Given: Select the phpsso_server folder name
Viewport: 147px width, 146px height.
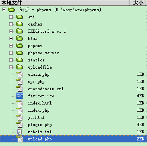Looking at the screenshot, I should tap(43, 53).
